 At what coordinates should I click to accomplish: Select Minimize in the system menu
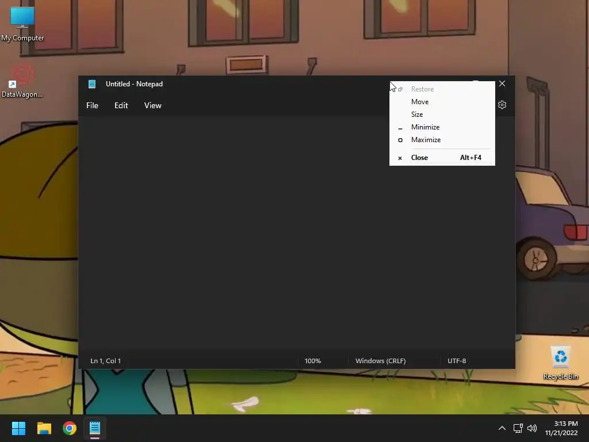click(x=442, y=127)
